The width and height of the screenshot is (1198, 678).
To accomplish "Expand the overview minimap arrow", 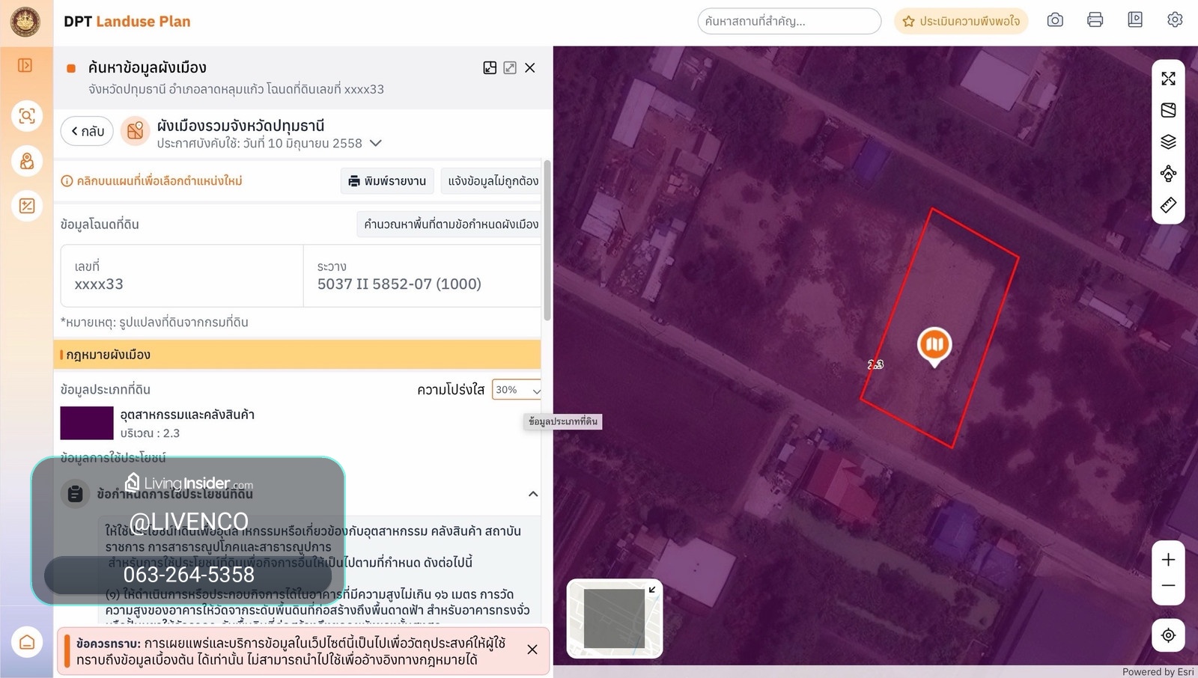I will [x=652, y=590].
